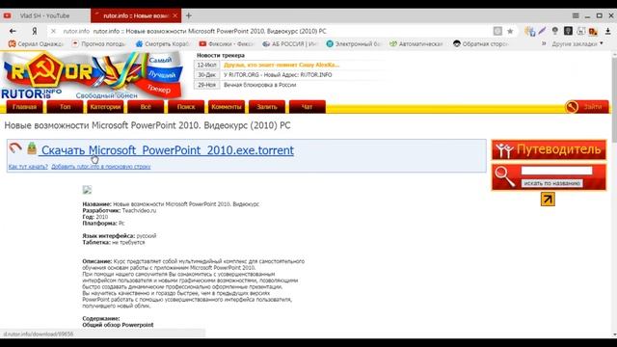Open bookmark 'АБ РОССИЯ'
617x347 pixels.
[x=290, y=44]
